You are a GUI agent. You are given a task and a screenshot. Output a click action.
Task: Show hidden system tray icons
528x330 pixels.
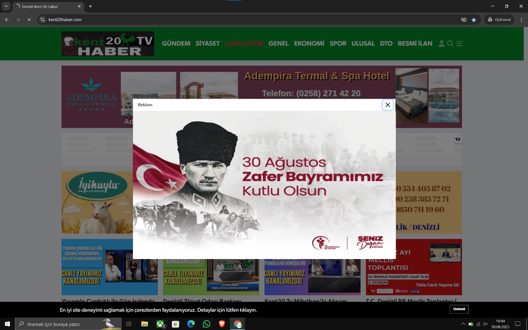coord(463,324)
